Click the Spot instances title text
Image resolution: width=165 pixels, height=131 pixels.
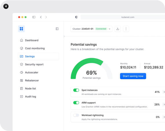(x=89, y=90)
